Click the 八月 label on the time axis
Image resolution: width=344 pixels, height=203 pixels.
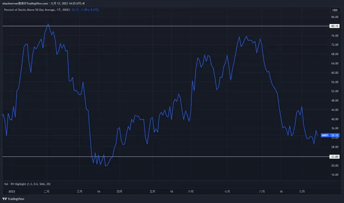(262, 191)
